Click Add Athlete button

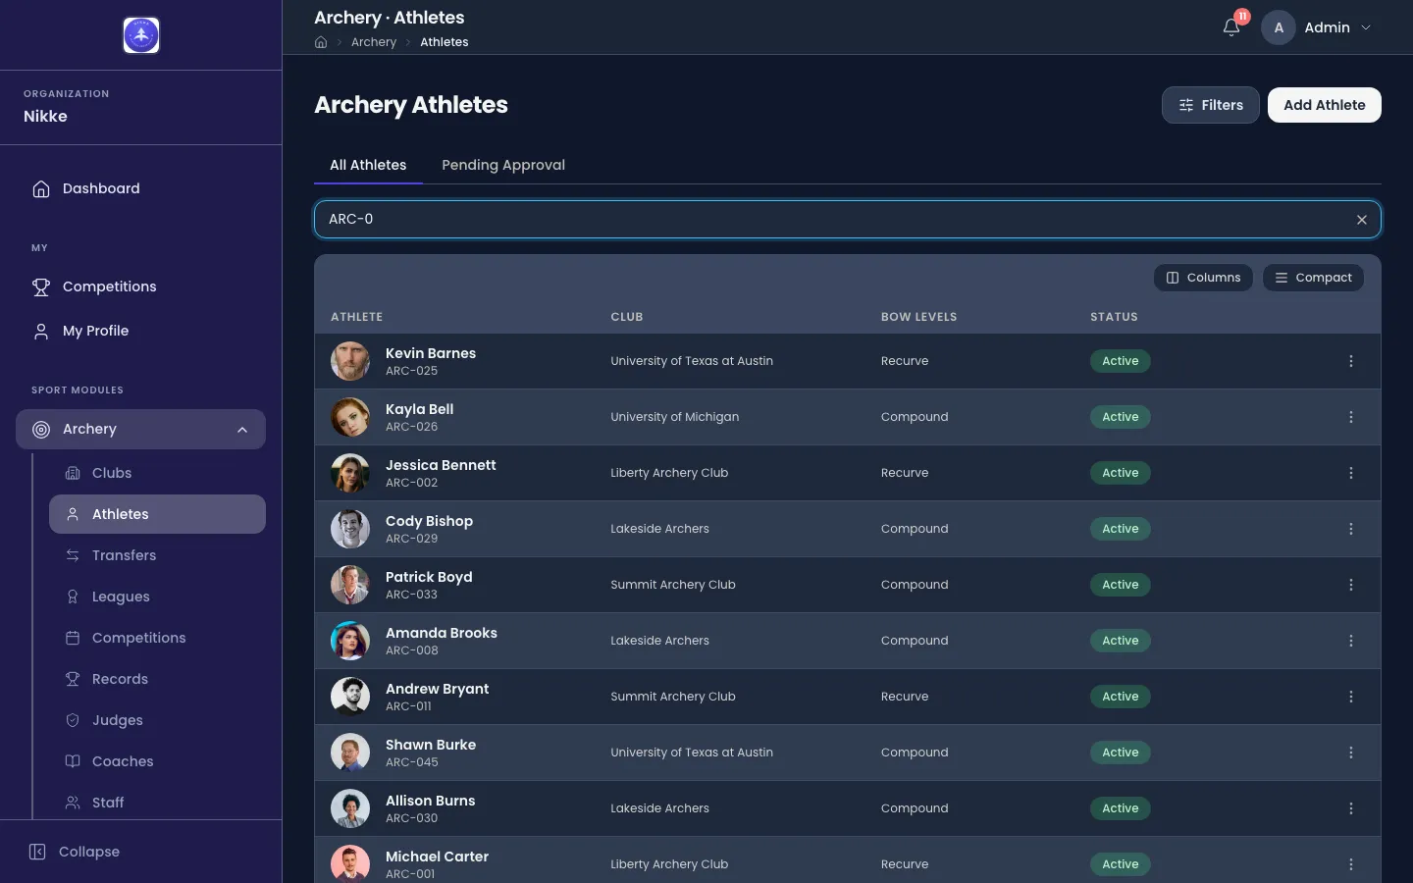coord(1324,105)
